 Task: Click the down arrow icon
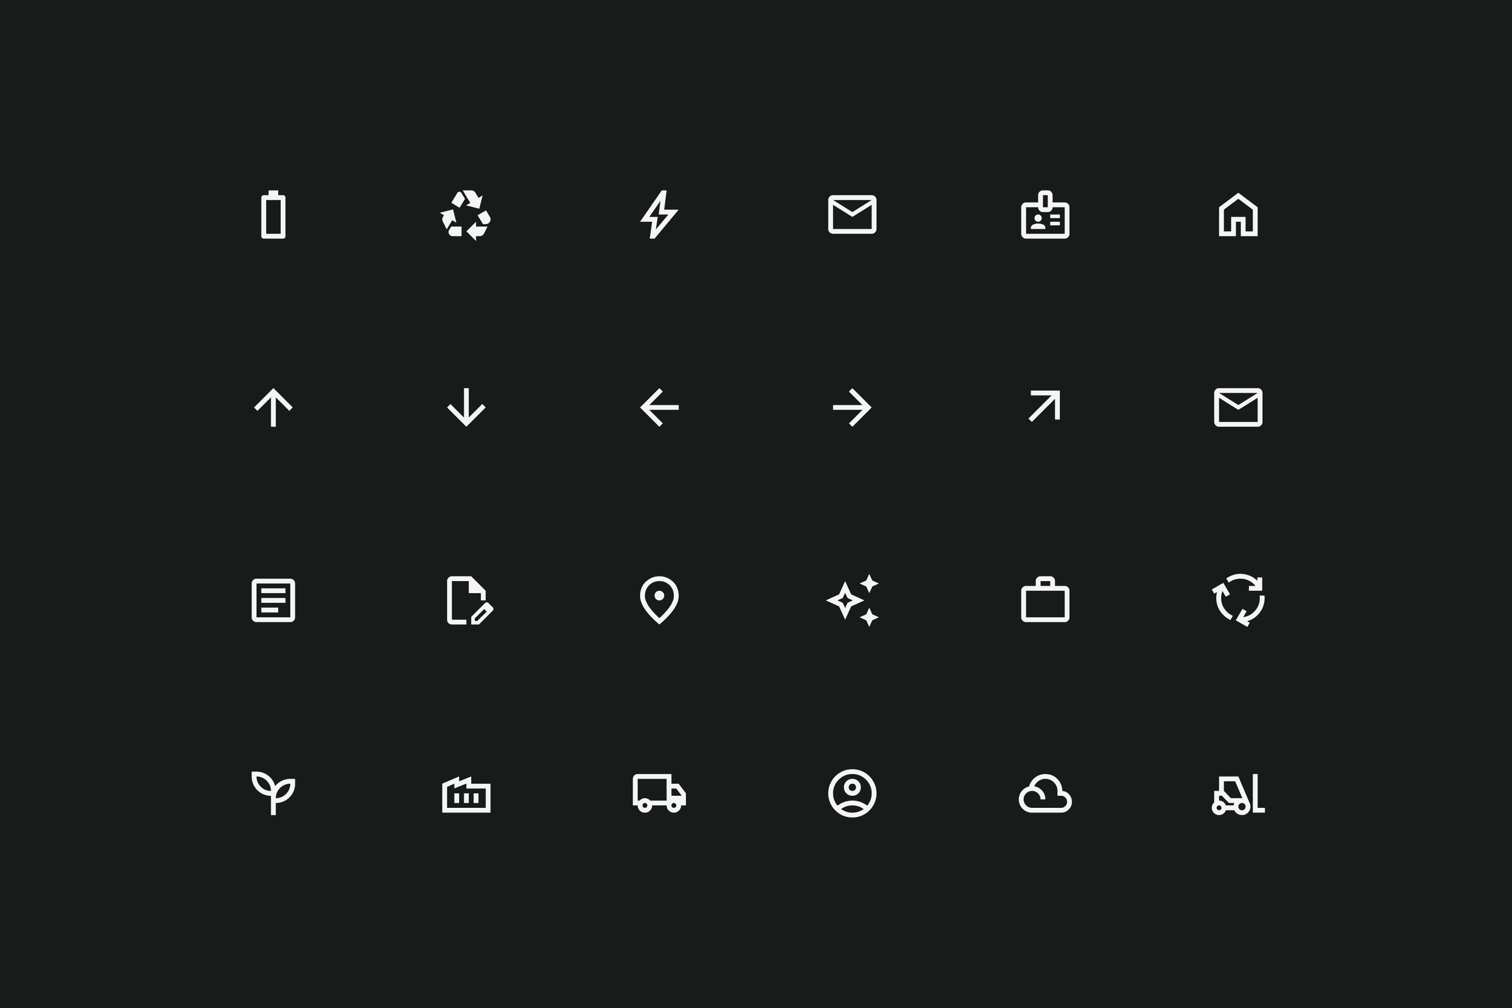point(466,408)
